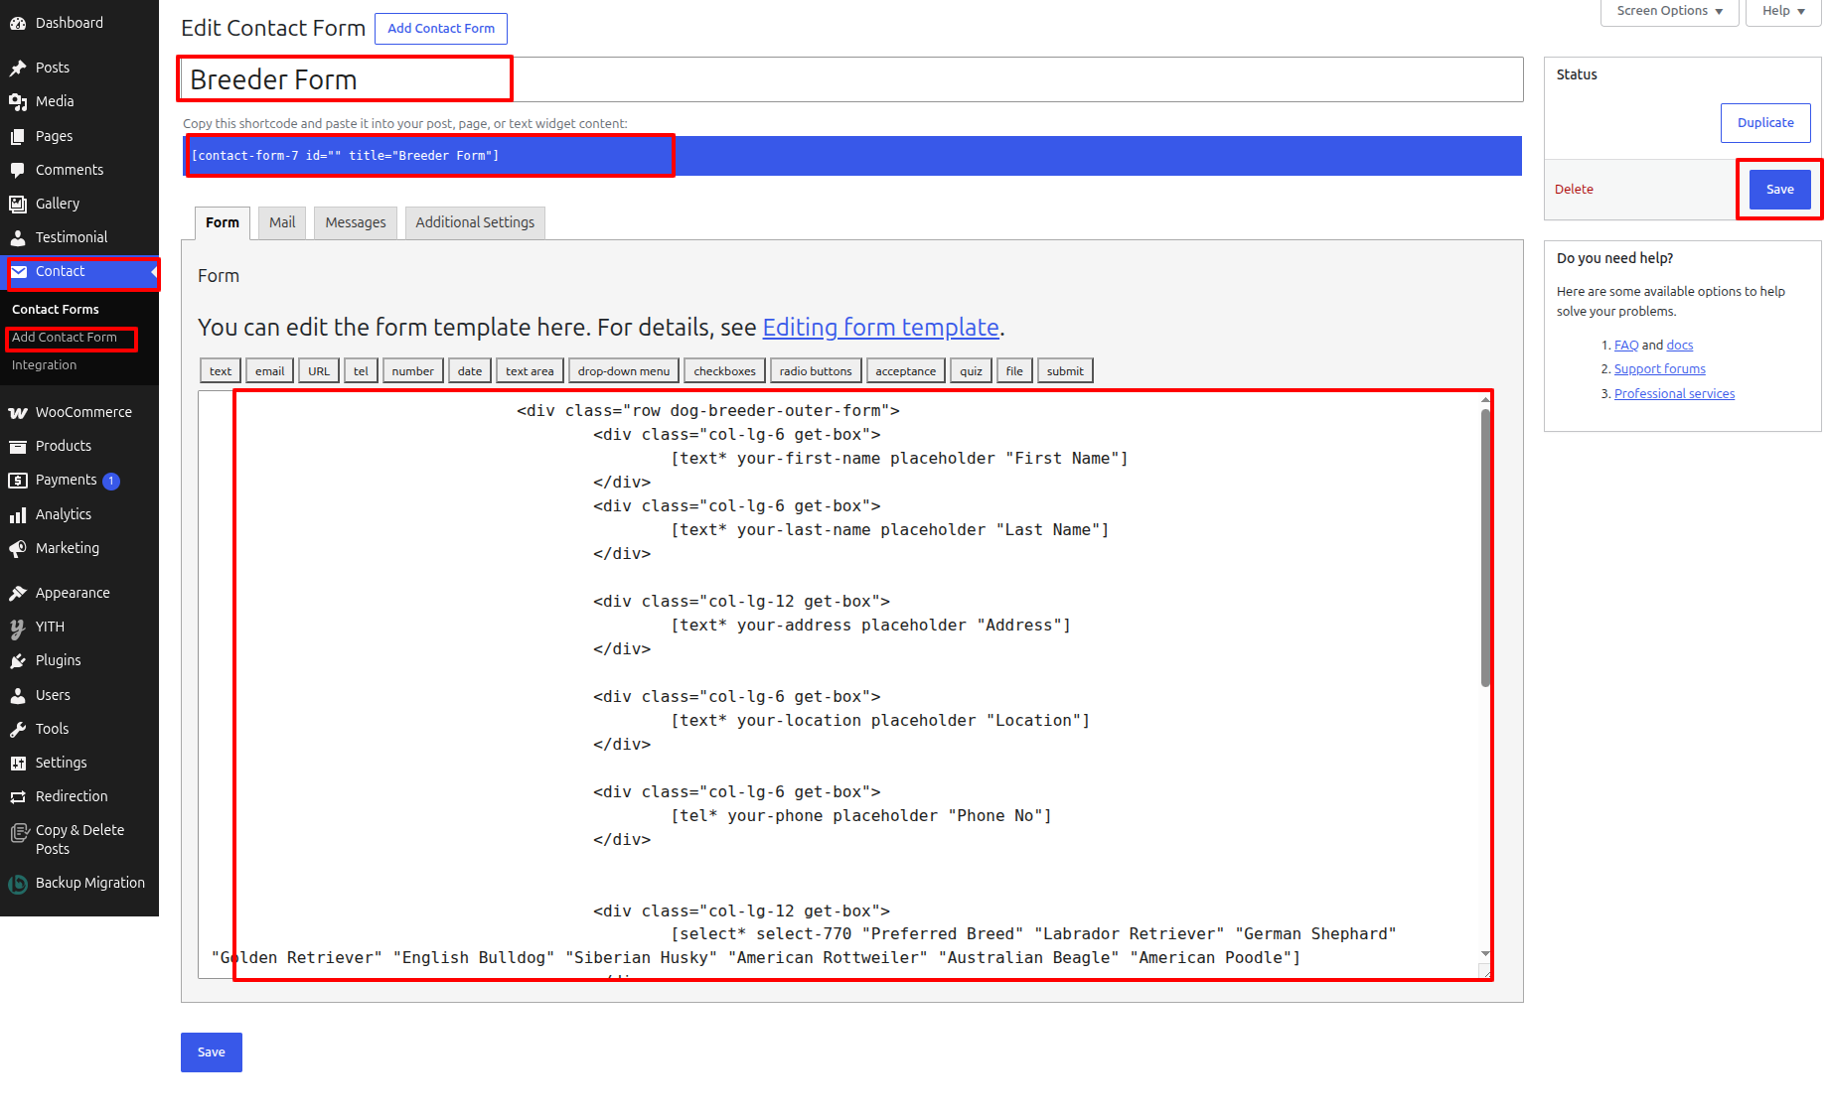Screen dimensions: 1829x1119
Task: Click the Posts pushpin icon
Action: point(18,68)
